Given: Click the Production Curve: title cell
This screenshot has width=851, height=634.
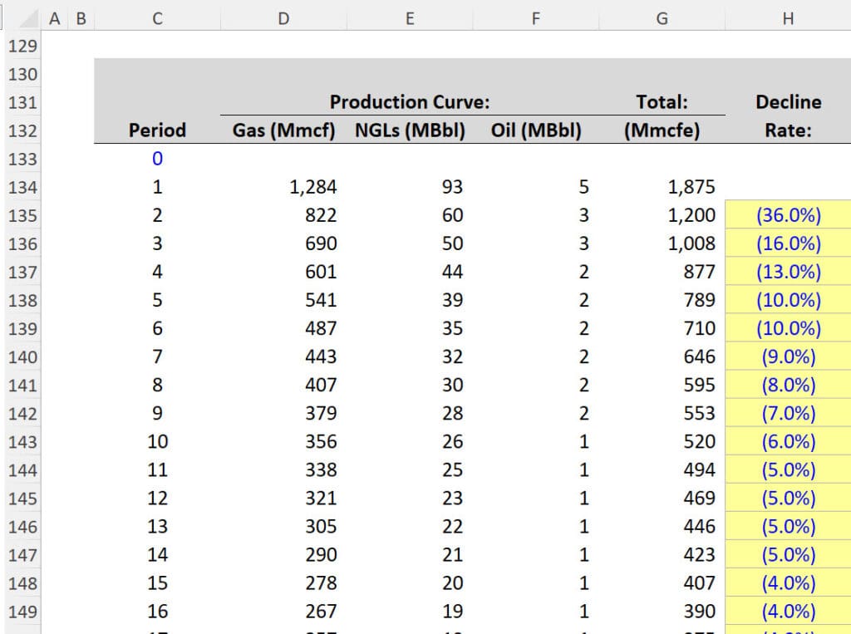Looking at the screenshot, I should 410,102.
